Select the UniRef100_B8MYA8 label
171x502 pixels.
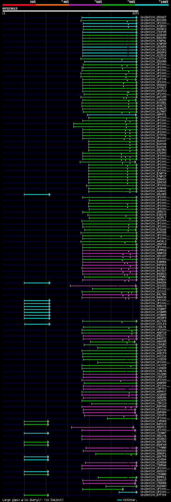(153, 407)
